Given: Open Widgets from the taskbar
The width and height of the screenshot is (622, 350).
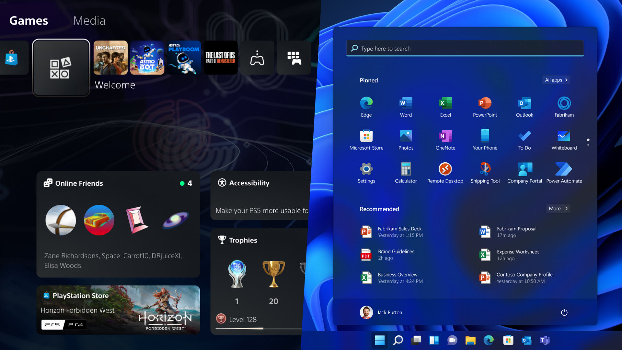Looking at the screenshot, I should pos(434,340).
